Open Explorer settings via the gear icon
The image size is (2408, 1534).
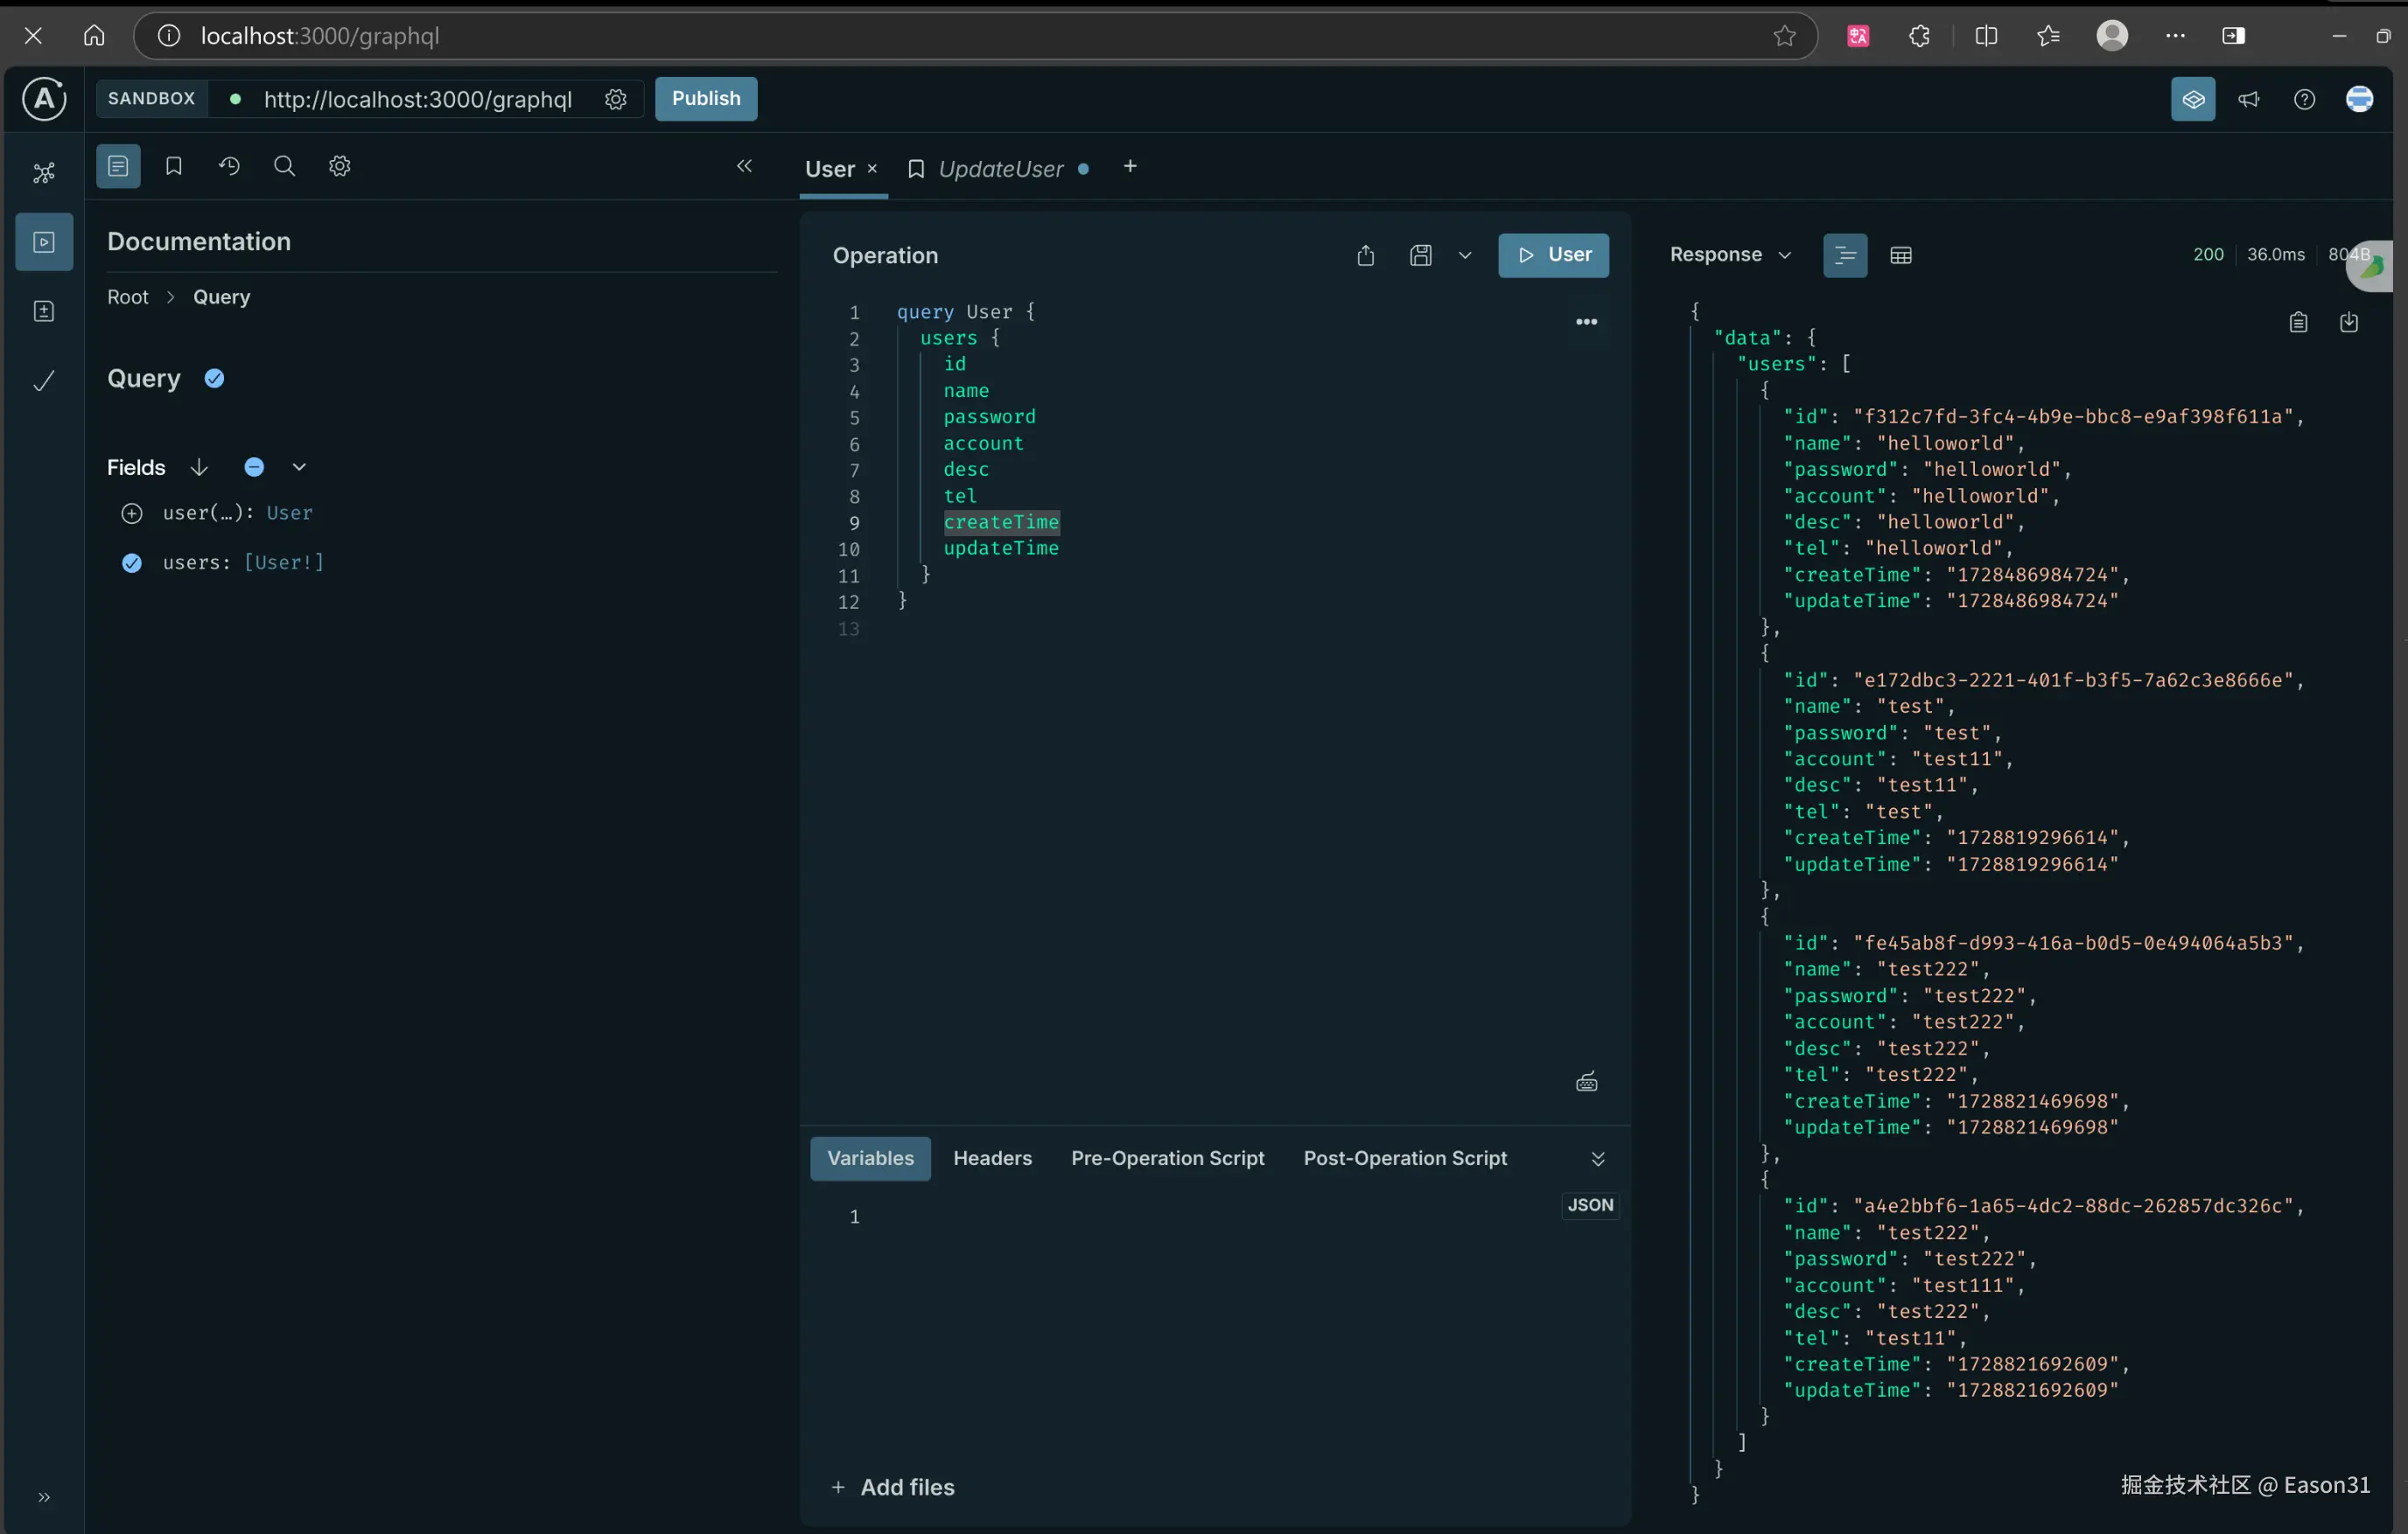(339, 166)
